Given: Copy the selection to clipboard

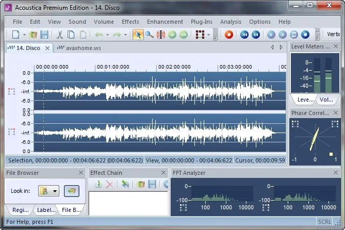Looking at the screenshot, I should click(x=71, y=35).
